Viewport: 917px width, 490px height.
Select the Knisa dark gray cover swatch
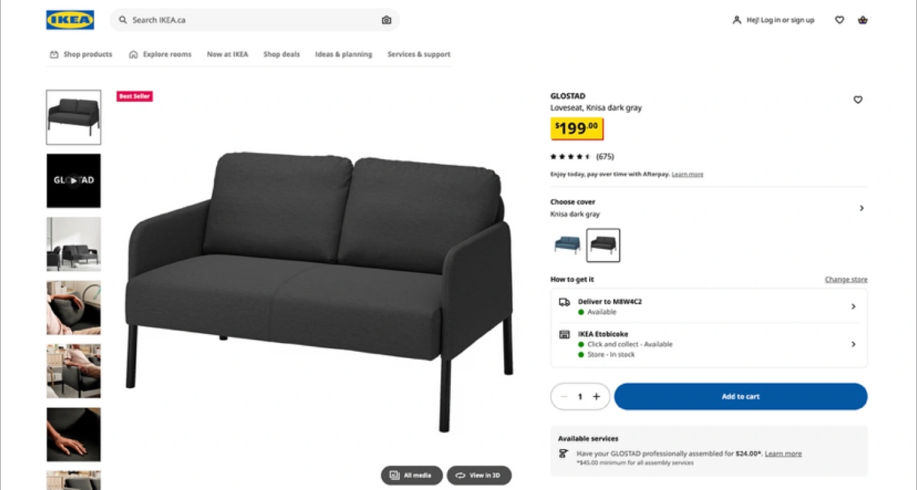click(603, 245)
